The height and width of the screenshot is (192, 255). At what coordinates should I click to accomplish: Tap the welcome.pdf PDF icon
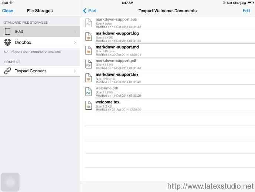[88, 91]
